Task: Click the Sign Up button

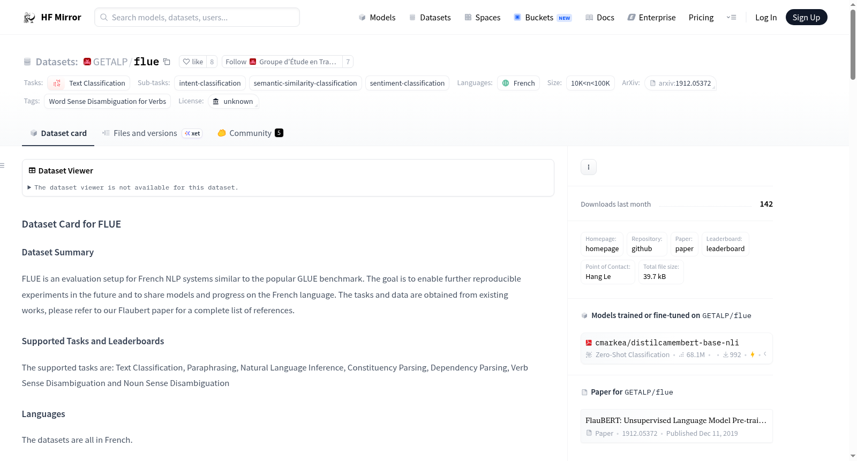Action: point(806,17)
